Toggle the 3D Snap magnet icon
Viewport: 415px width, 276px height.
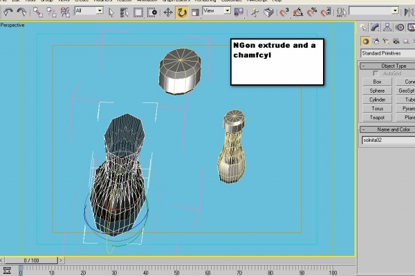(284, 12)
